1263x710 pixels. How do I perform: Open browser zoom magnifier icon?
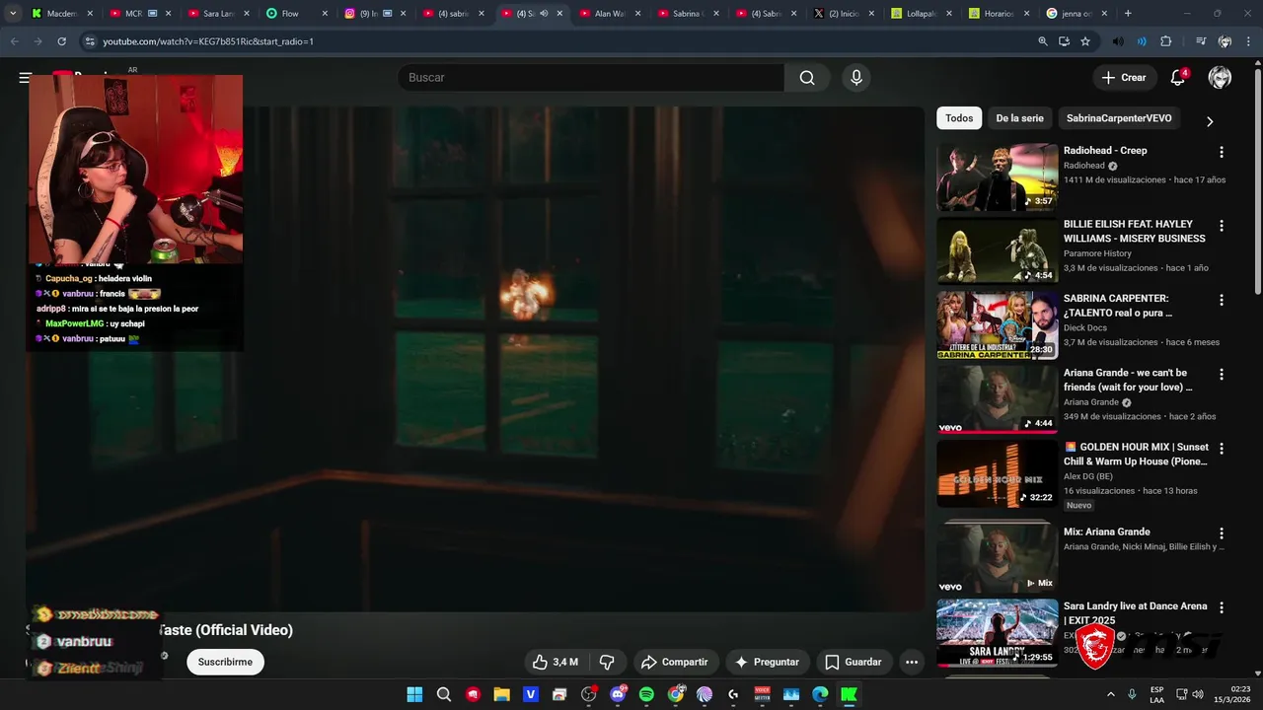(x=1042, y=41)
